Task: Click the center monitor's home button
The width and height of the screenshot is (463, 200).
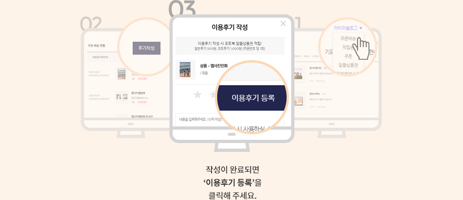Action: click(x=232, y=134)
